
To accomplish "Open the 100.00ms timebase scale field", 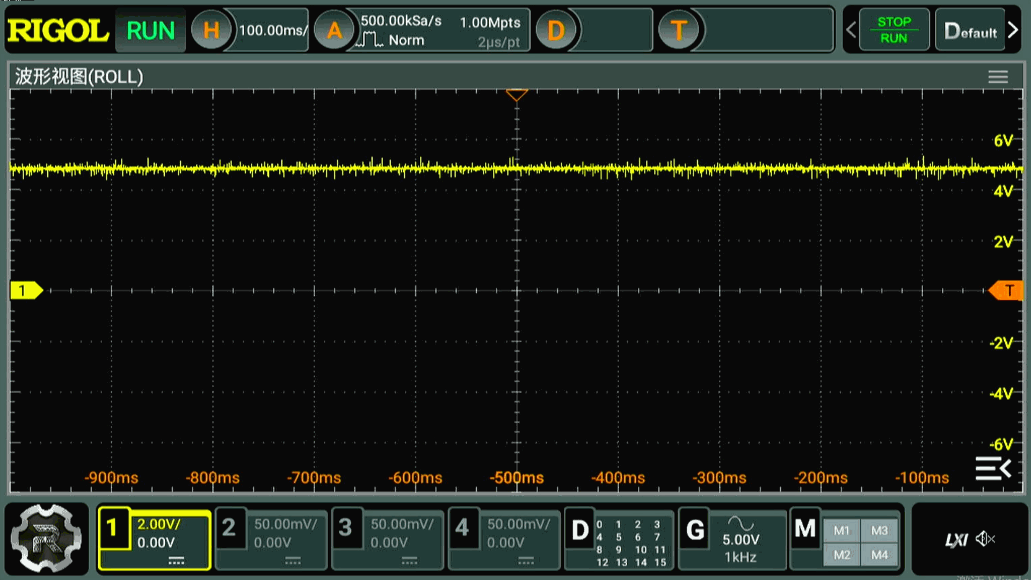I will (x=272, y=31).
